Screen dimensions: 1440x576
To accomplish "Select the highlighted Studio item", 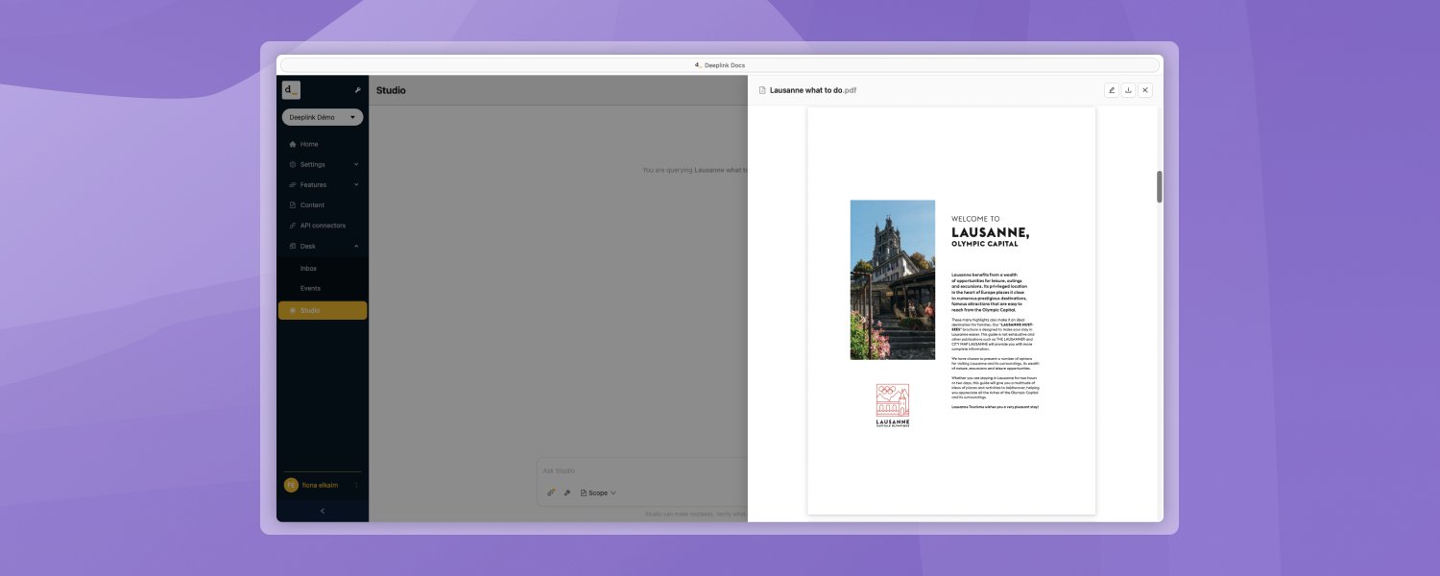I will point(323,310).
